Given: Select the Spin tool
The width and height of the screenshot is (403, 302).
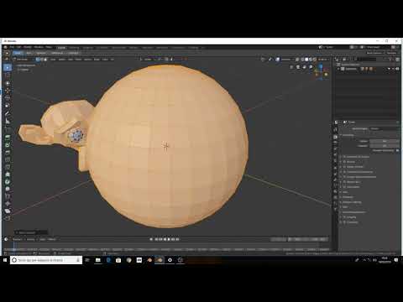Looking at the screenshot, I should (x=8, y=181).
